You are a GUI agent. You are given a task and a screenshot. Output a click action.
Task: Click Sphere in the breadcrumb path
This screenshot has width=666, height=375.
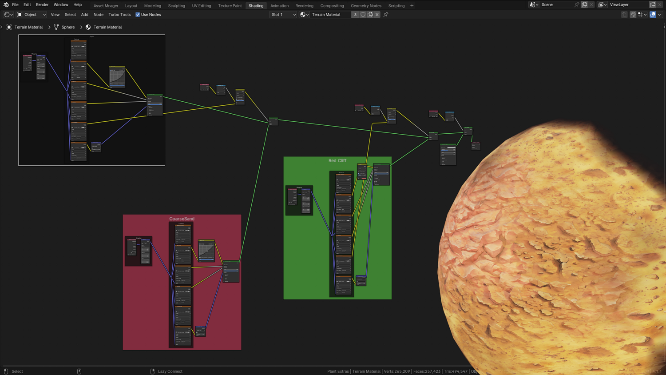click(x=68, y=27)
